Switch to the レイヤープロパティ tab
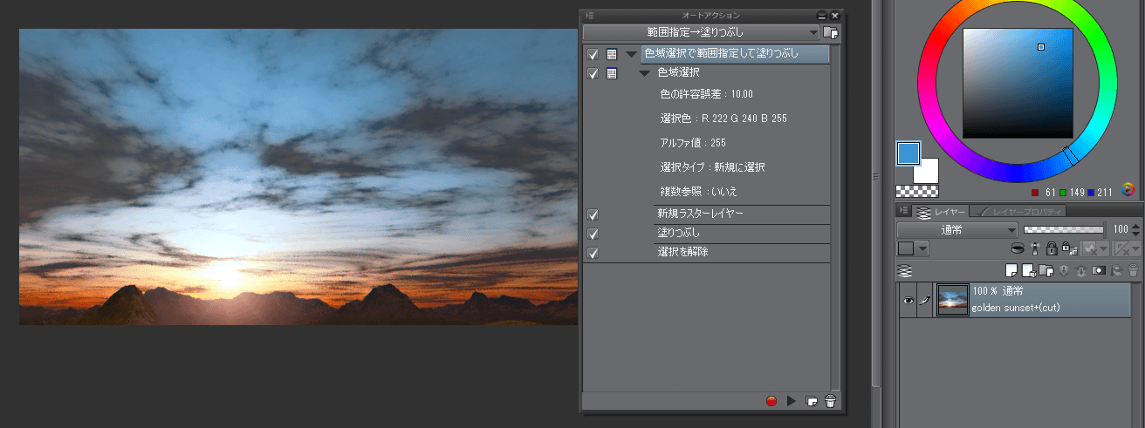Viewport: 1145px width, 428px height. pos(1018,212)
